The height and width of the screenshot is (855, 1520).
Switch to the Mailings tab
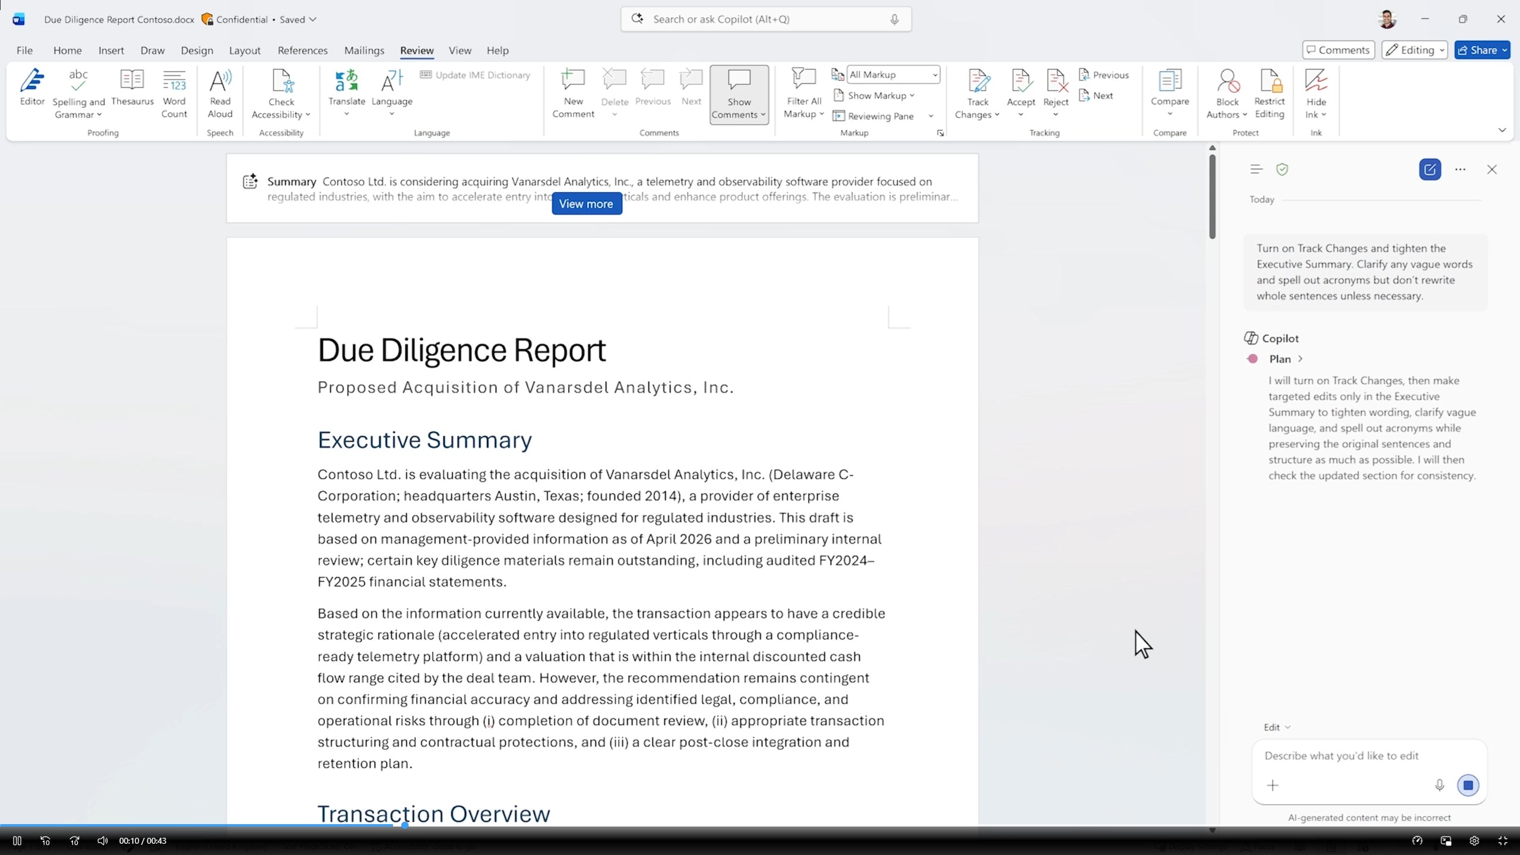[364, 50]
